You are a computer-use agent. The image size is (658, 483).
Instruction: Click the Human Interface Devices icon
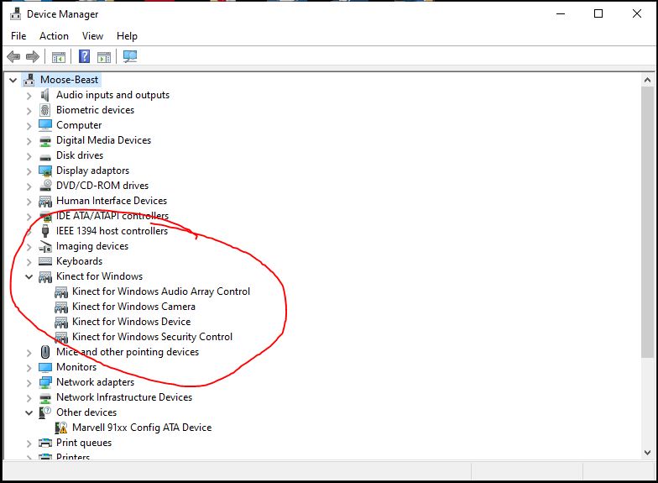point(45,202)
